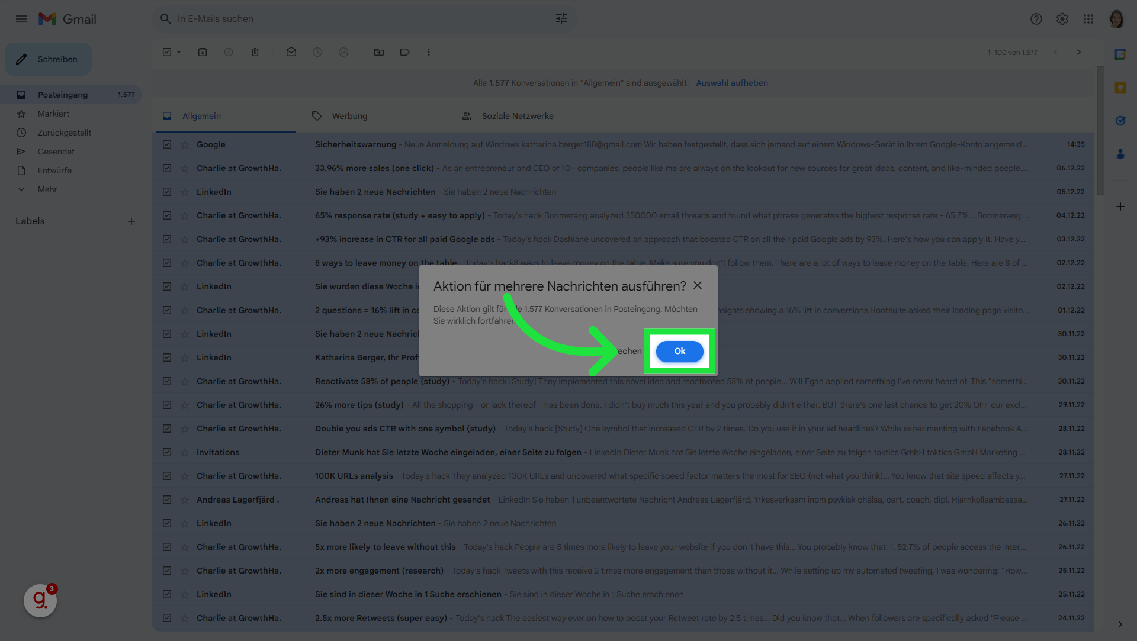The image size is (1137, 641).
Task: Open Gesendet folder
Action: point(71,152)
